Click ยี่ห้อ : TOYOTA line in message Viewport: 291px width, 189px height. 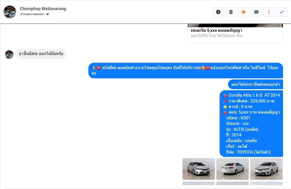248,152
